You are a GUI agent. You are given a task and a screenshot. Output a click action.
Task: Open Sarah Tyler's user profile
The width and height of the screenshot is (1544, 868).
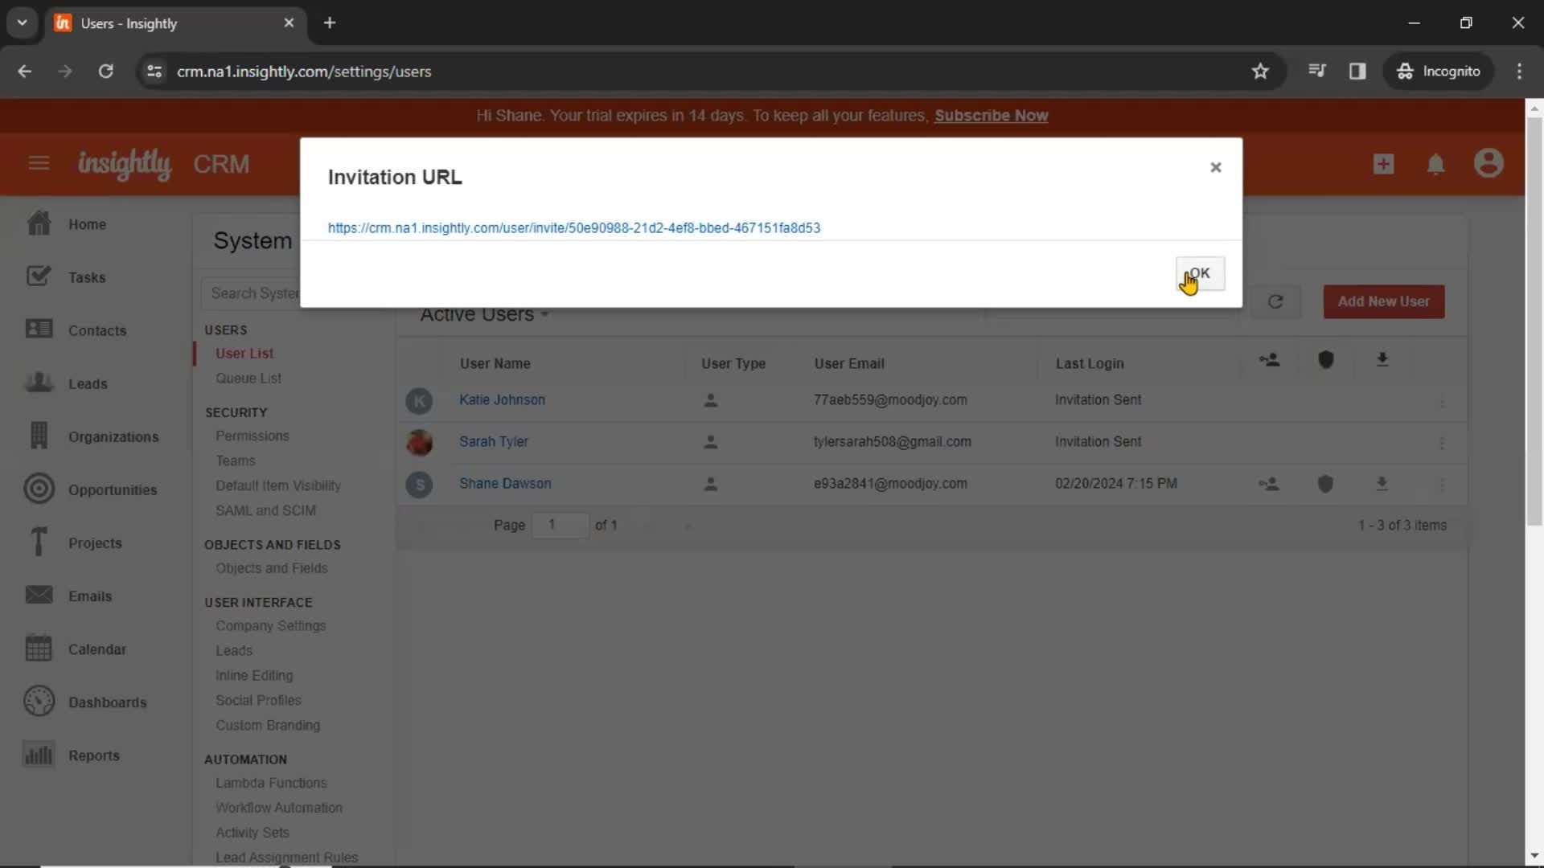[x=494, y=442]
